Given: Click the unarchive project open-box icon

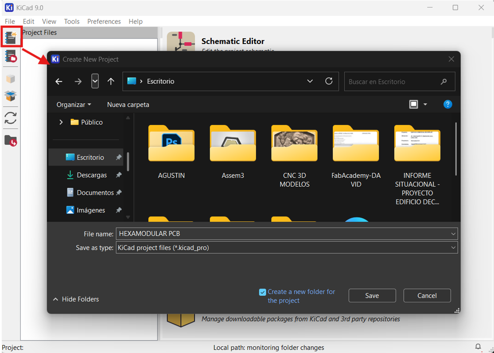Looking at the screenshot, I should (10, 96).
